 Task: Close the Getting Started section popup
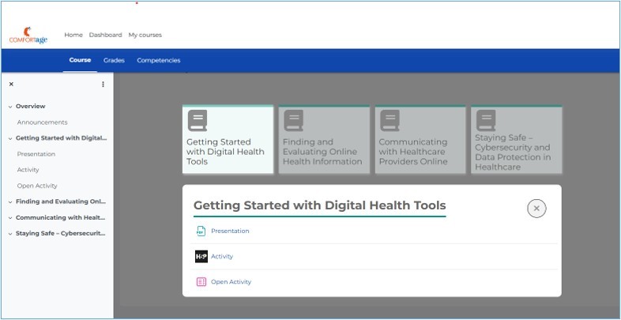536,208
